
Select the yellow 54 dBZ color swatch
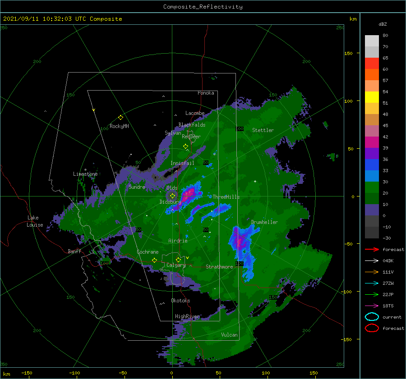[372, 97]
